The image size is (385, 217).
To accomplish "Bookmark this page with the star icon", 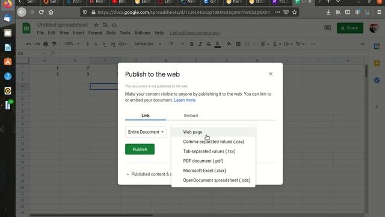I will click(294, 12).
